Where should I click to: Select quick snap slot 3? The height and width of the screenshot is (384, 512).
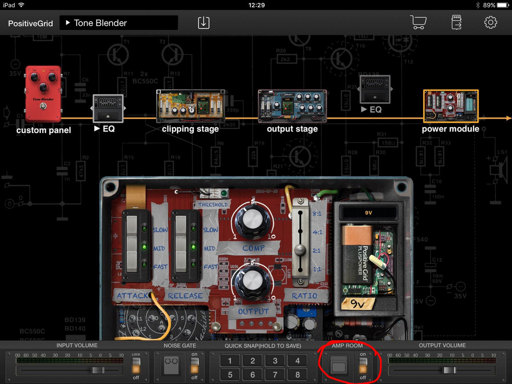pos(275,360)
